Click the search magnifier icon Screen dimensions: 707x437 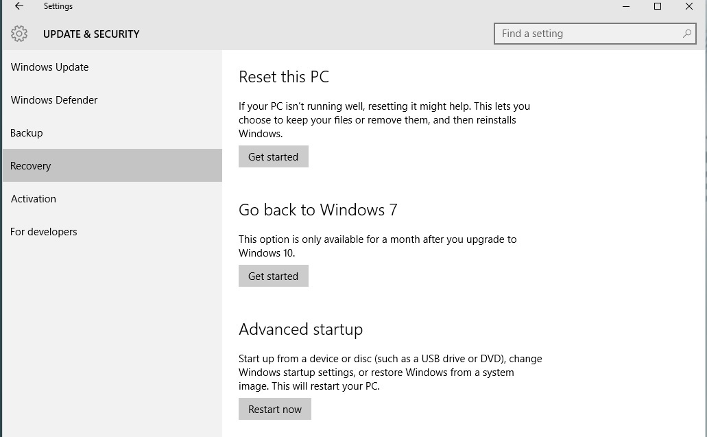(686, 34)
